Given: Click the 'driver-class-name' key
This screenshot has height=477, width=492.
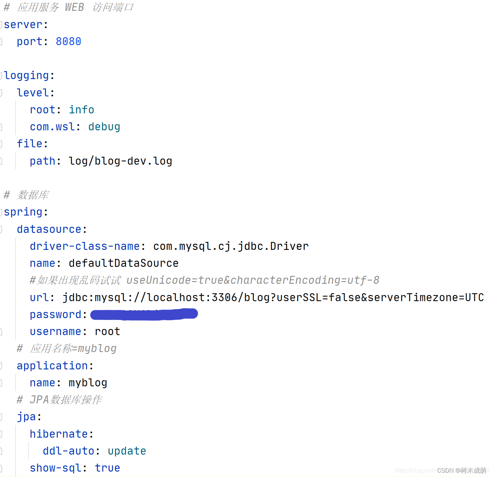Looking at the screenshot, I should (x=85, y=246).
